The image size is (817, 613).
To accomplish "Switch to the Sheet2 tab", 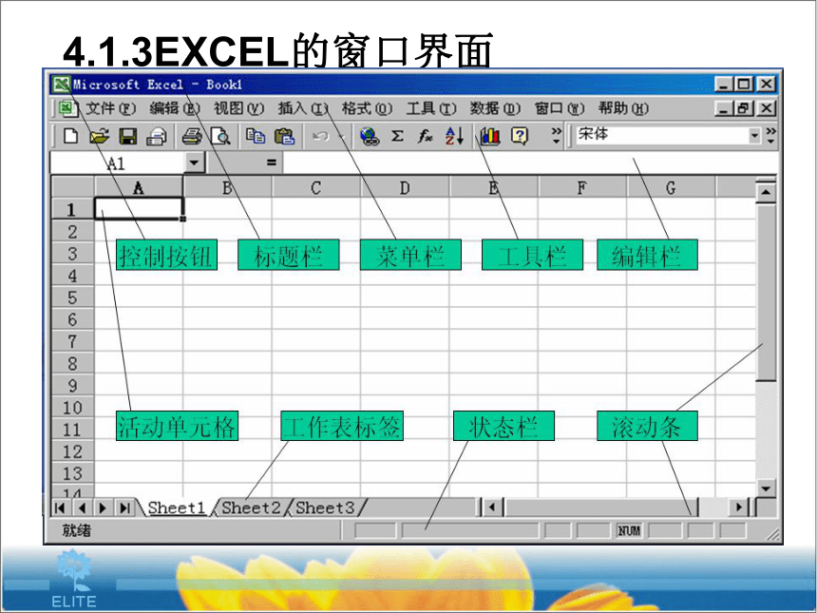I will coord(251,508).
